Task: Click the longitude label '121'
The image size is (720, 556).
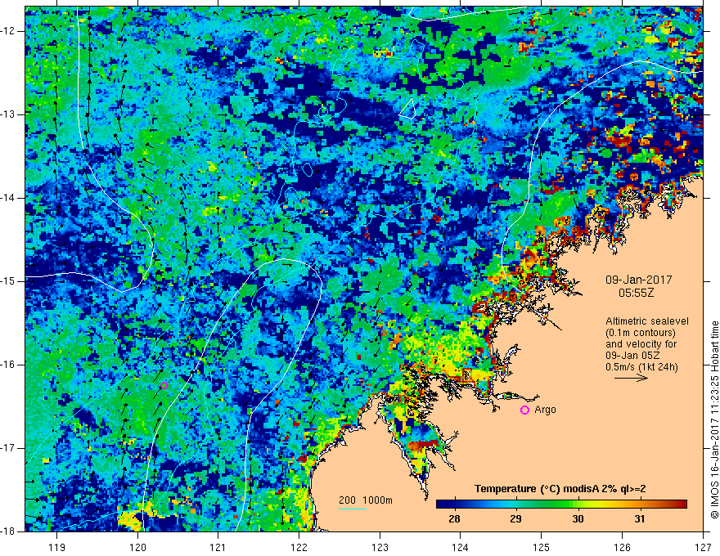Action: (218, 547)
